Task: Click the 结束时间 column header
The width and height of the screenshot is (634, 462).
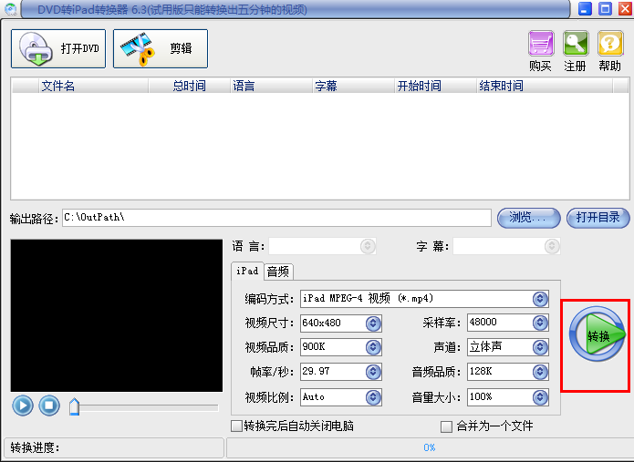Action: 545,86
